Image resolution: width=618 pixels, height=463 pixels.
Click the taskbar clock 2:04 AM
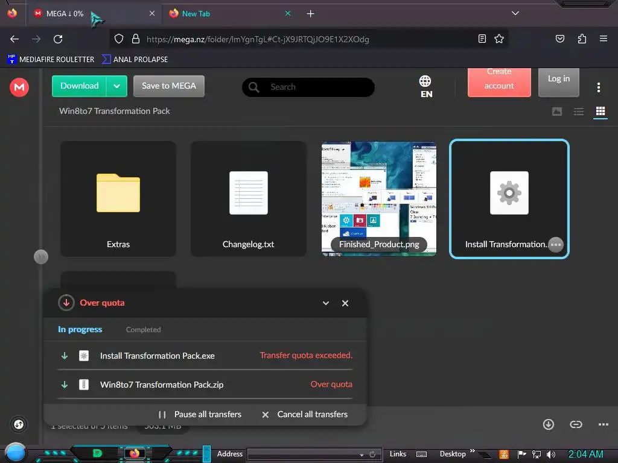click(x=585, y=455)
